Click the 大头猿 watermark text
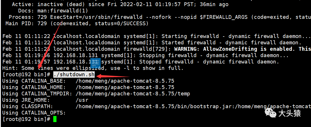Viewport: 311px width, 127px height. coord(289,113)
